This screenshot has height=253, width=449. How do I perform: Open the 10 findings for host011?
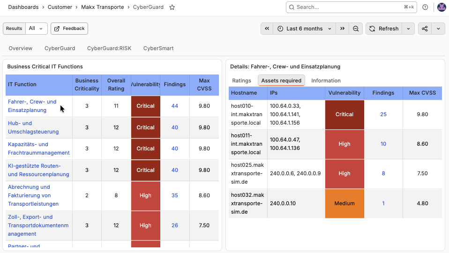[x=383, y=144]
